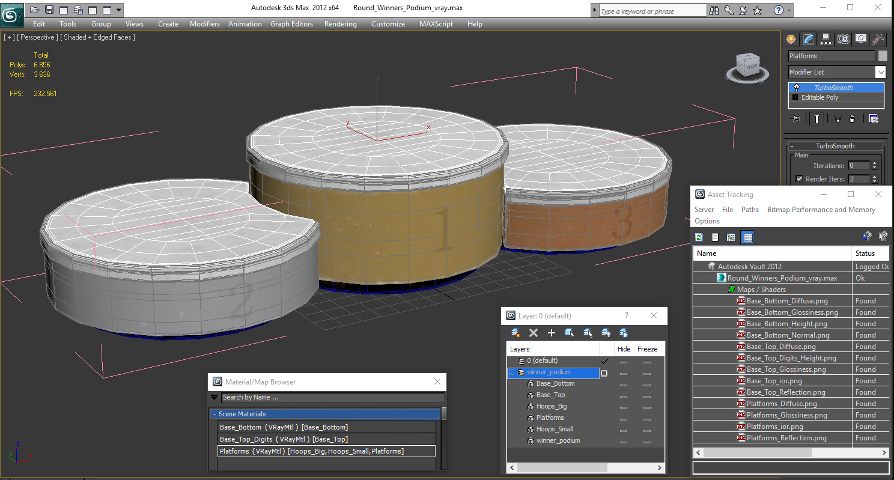The width and height of the screenshot is (894, 480).
Task: Click the Platforms object color swatch
Action: [883, 56]
